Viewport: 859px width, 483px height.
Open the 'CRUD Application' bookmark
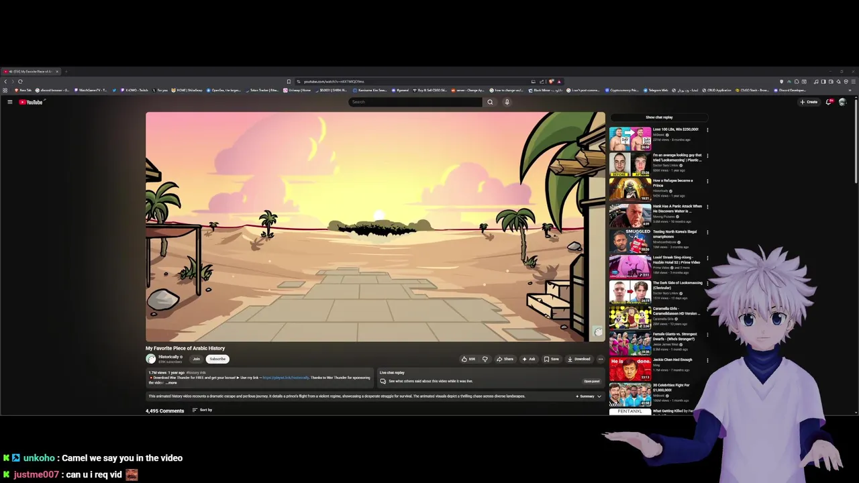tap(716, 90)
